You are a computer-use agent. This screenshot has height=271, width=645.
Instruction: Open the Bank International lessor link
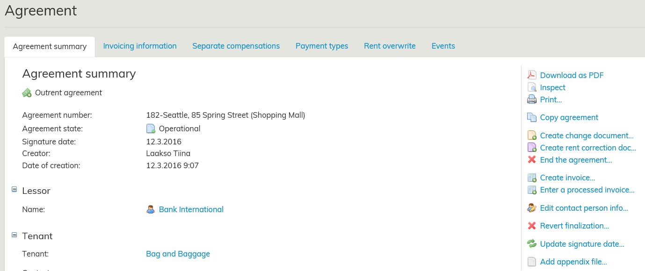(191, 209)
